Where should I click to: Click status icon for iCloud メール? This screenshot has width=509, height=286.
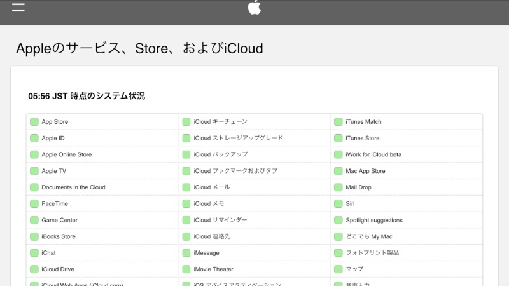(186, 187)
